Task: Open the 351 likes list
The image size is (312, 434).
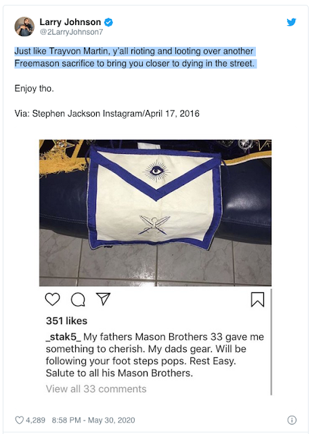Action: tap(66, 321)
